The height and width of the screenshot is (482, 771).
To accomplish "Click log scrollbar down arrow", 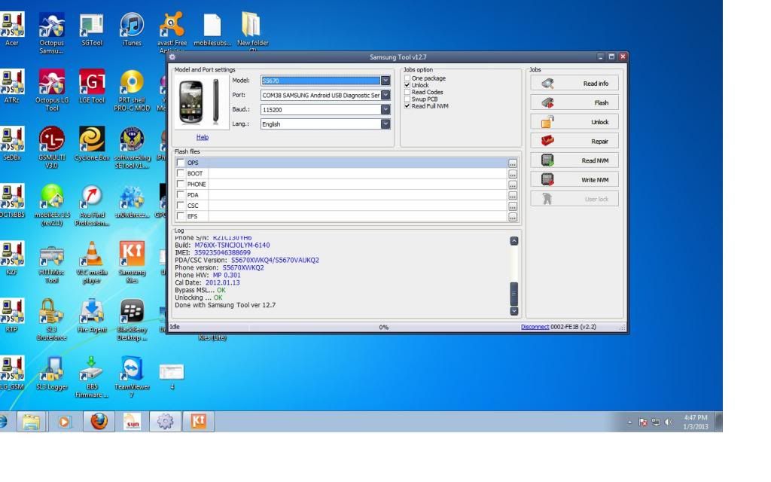I will (513, 311).
